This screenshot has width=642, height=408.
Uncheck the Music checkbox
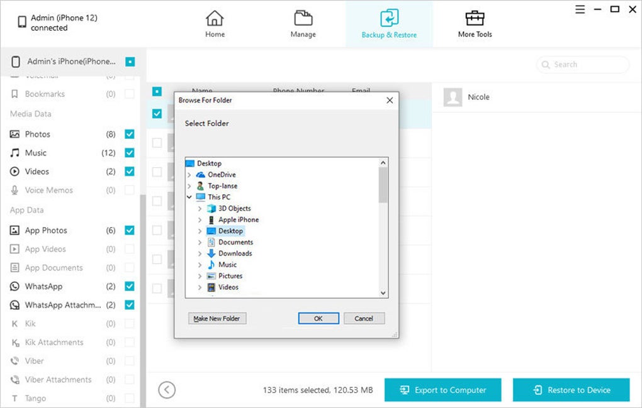(x=130, y=153)
